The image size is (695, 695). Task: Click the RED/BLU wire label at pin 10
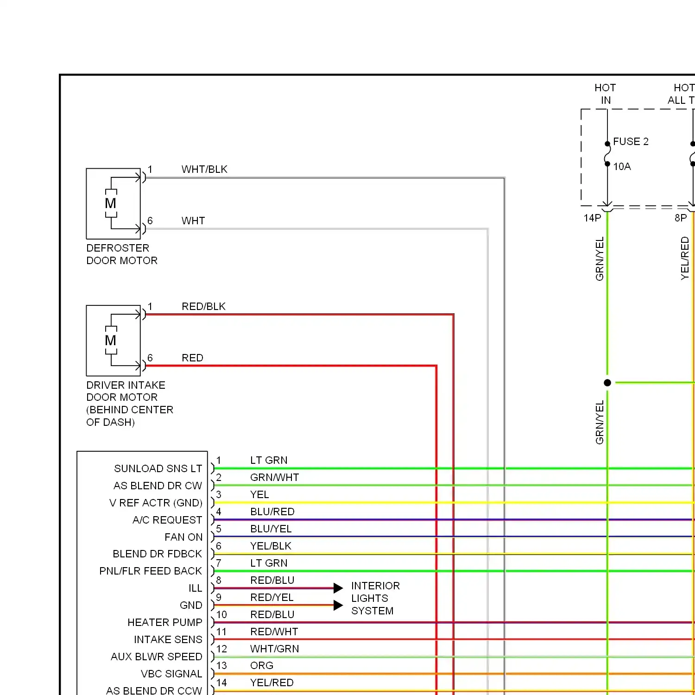click(x=272, y=614)
